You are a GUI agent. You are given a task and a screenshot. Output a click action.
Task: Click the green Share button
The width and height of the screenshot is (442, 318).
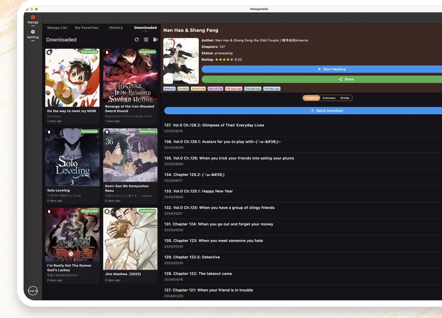(322, 79)
